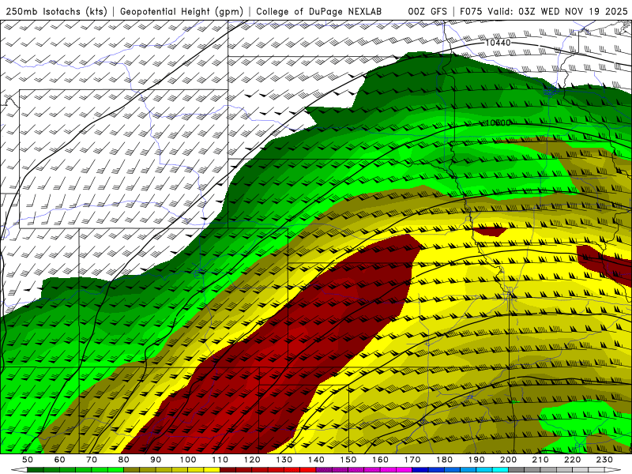The image size is (632, 474).
Task: Click the 170 knot color bar label
Action: pyautogui.click(x=412, y=460)
